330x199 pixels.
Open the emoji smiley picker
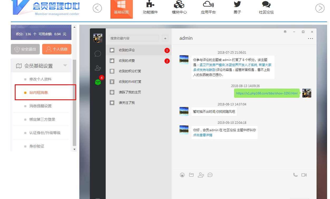point(182,175)
